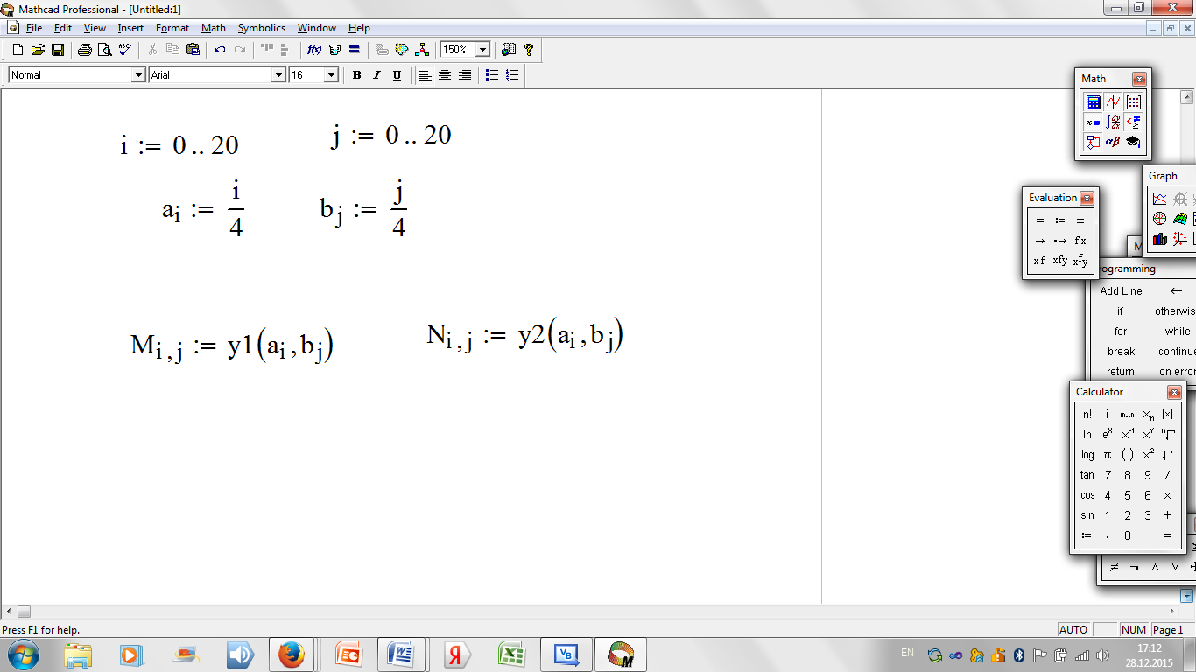Click the Greek symbols αβ palette icon
1196x672 pixels.
(x=1113, y=142)
